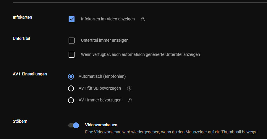Turn off the Videovorschauen toggle switch
The image size is (267, 139).
[x=74, y=125]
